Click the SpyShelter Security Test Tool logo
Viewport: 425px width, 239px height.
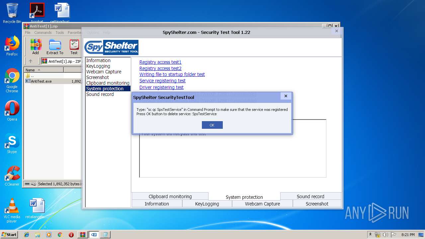111,47
